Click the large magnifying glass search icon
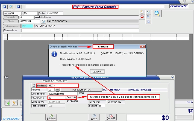Screen dimensions: 194x121 pos(157,13)
